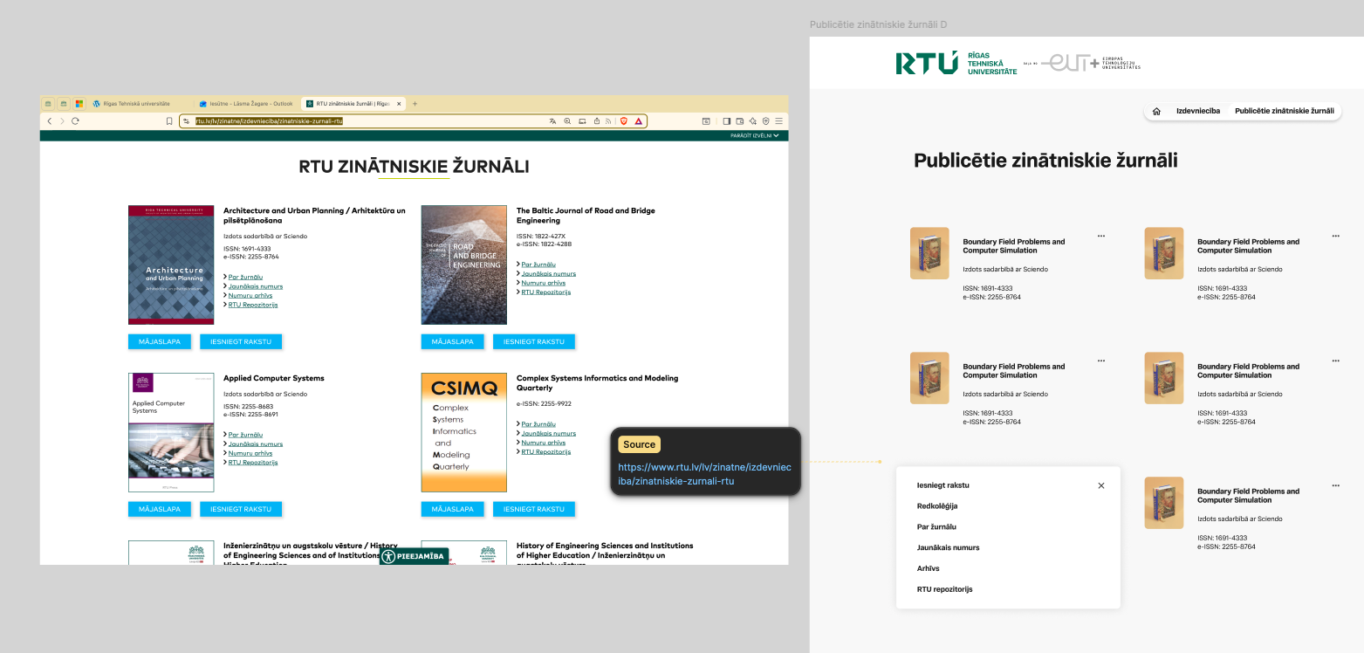This screenshot has width=1364, height=653.
Task: Open Par žurnālu link for Architecture and Urban Planning
Action: point(245,277)
